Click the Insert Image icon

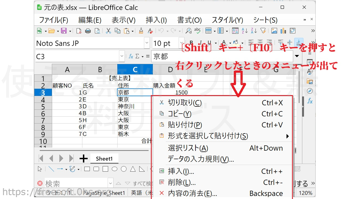pyautogui.click(x=274, y=31)
